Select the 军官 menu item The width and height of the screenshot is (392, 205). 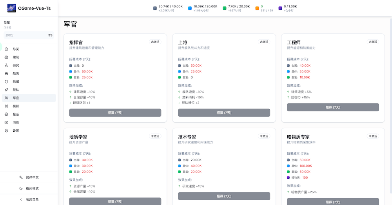[16, 98]
